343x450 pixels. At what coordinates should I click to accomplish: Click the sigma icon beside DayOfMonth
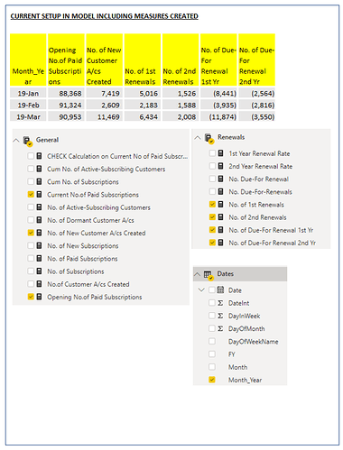(x=220, y=328)
